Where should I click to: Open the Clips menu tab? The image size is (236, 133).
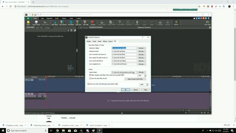42,18
